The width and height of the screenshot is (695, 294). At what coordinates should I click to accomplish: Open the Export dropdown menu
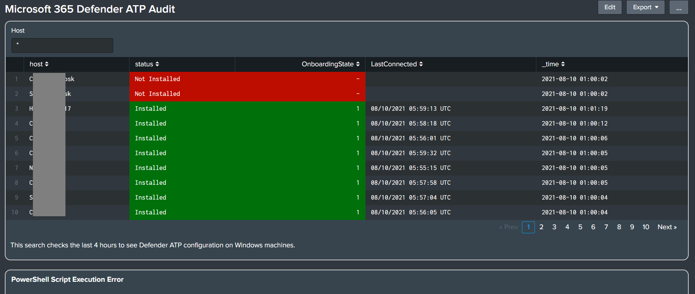(x=645, y=7)
